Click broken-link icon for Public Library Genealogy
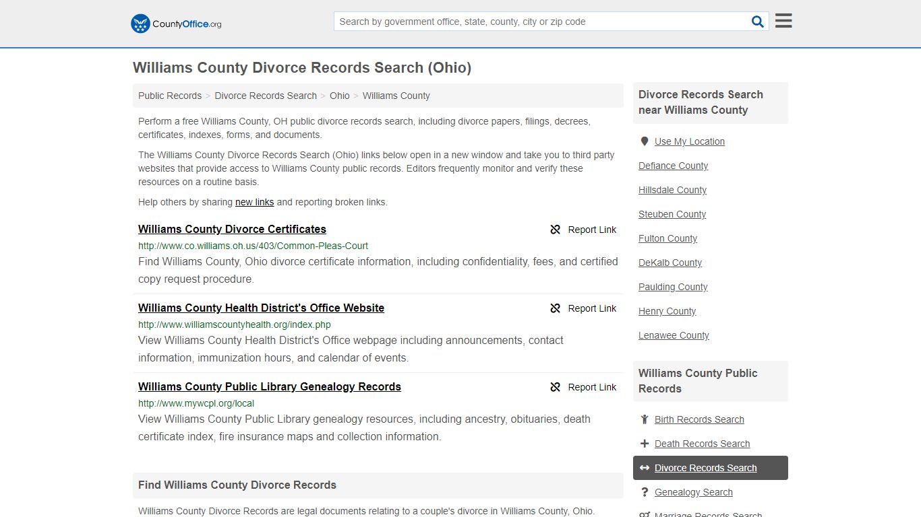 click(x=556, y=387)
